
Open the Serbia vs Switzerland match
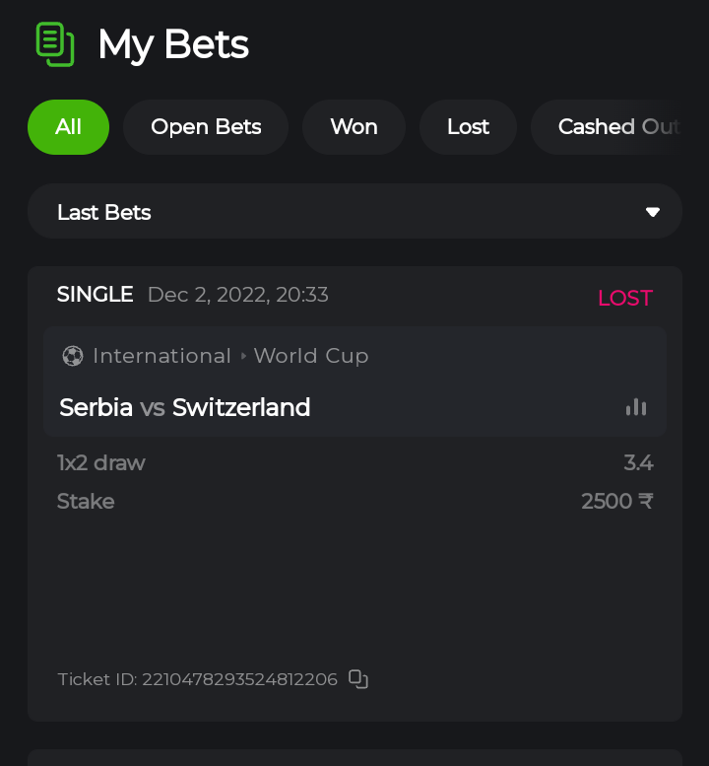(x=185, y=407)
